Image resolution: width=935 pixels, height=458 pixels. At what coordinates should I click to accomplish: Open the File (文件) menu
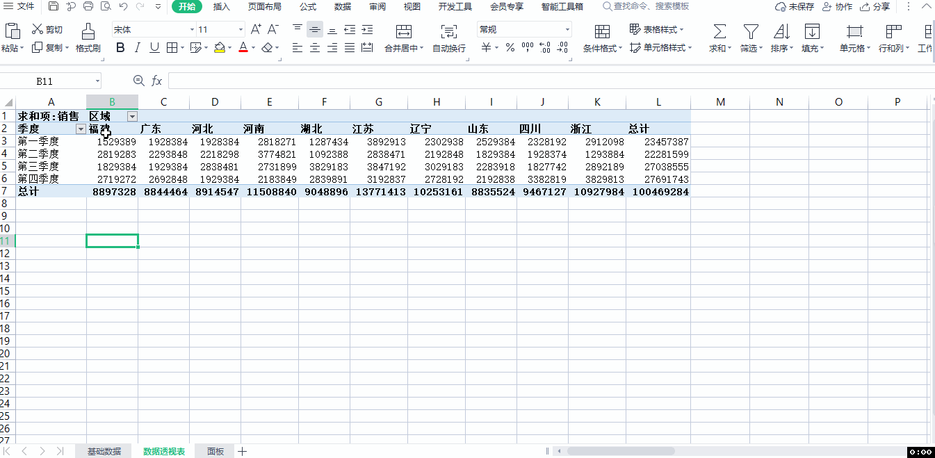click(x=19, y=6)
